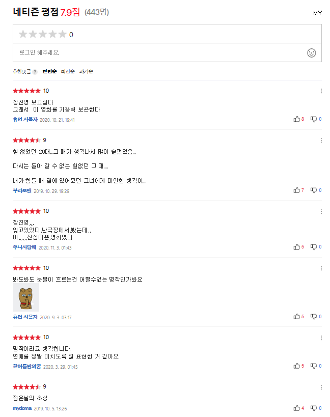Open the more options menu for 쭈니사랑해's review

(x=321, y=211)
